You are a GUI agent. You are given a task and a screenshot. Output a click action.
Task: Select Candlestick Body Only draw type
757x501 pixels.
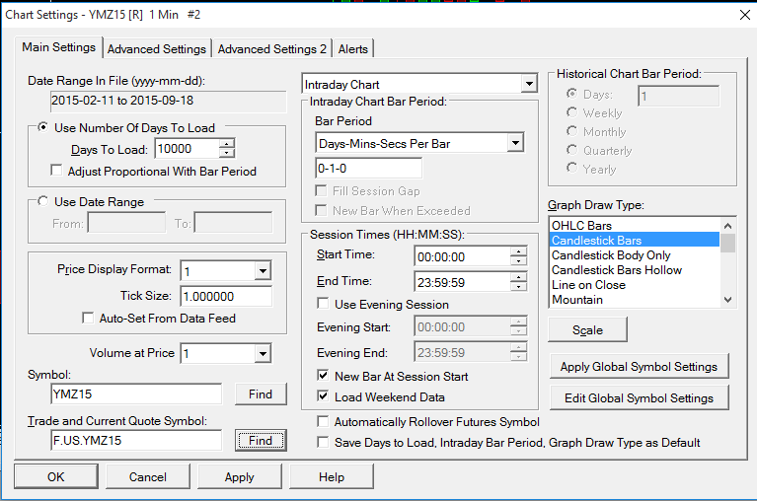634,255
